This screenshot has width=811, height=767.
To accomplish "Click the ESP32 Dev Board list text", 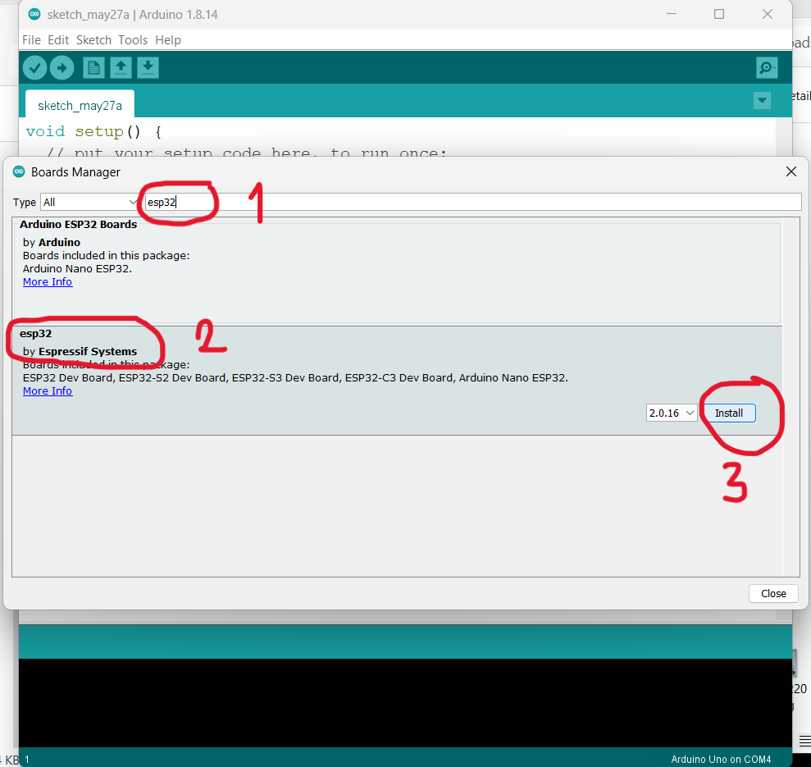I will click(x=295, y=378).
